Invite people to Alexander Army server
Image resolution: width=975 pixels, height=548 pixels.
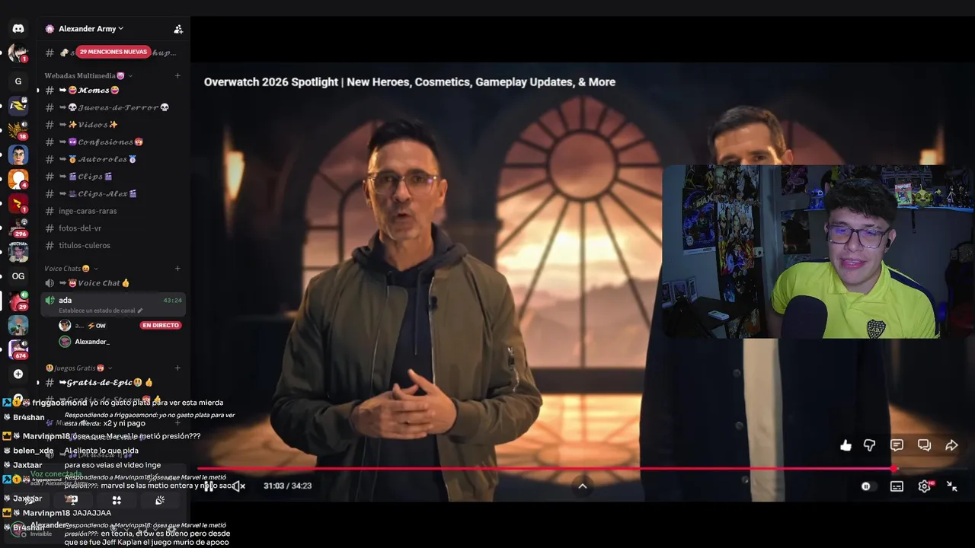(x=178, y=29)
